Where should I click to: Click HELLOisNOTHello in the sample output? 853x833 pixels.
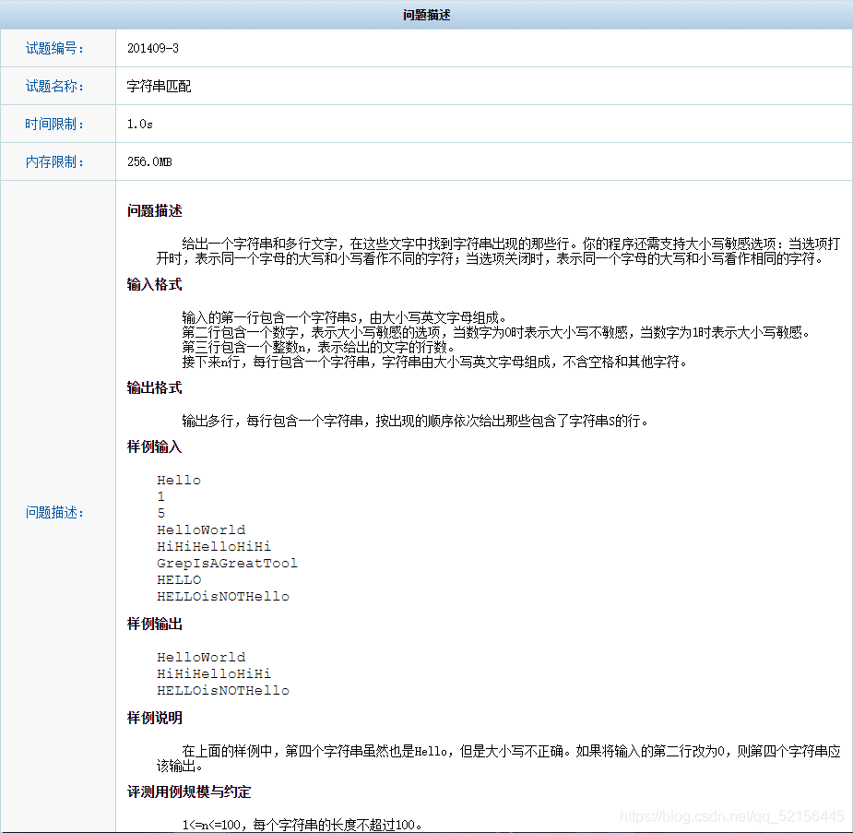[223, 690]
